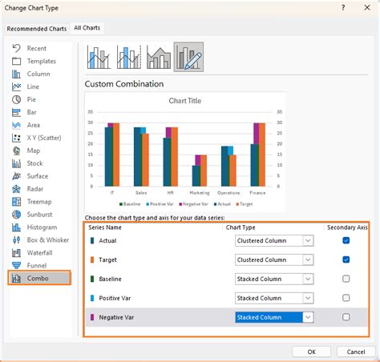Switch to the All Charts tab
The height and width of the screenshot is (362, 380).
click(x=87, y=28)
